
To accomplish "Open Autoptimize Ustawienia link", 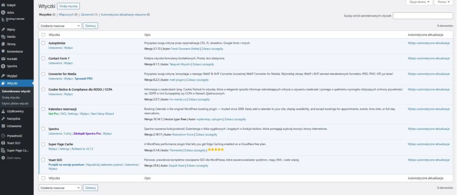I will coord(55,47).
